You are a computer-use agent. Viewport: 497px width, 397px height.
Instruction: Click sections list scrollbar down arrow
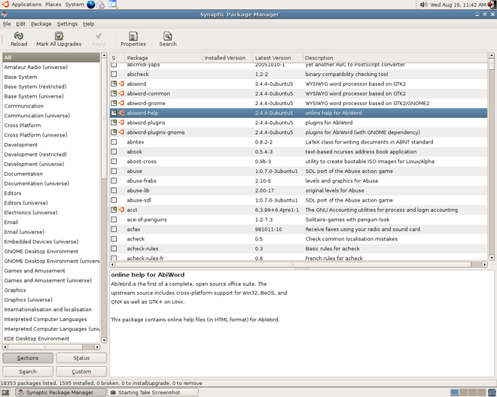click(104, 340)
